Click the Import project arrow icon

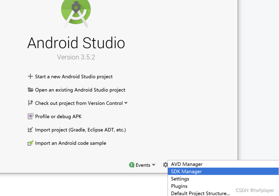coord(30,130)
